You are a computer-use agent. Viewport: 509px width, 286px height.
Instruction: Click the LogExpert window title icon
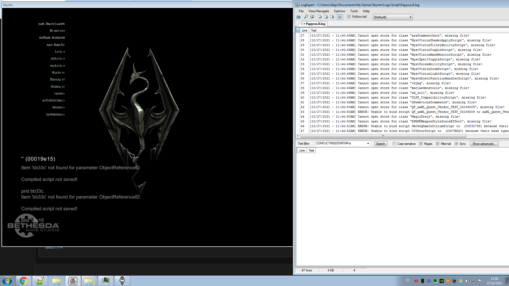[297, 5]
